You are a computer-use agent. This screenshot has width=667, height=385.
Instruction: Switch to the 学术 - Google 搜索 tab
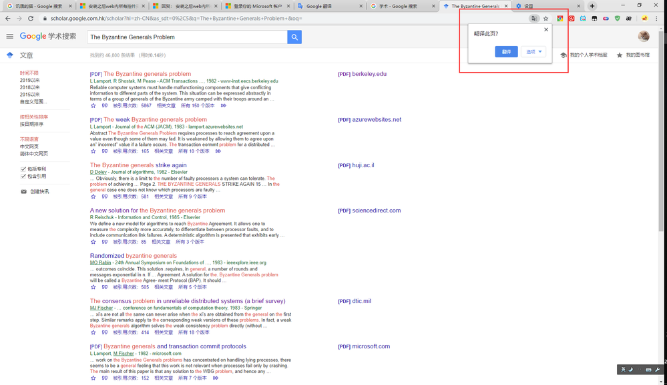pyautogui.click(x=402, y=6)
